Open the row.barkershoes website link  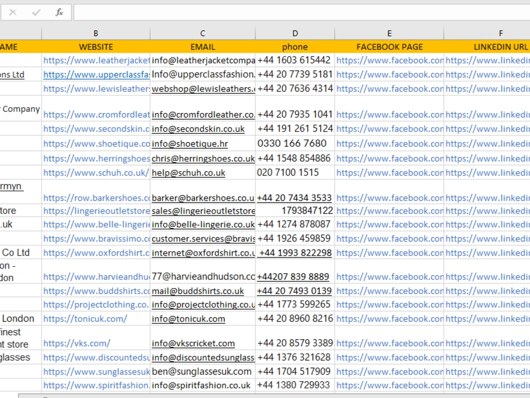(96, 198)
